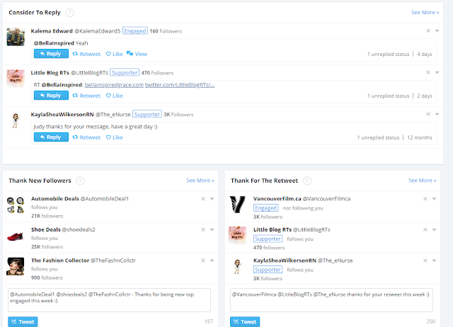Reply to KaylaSheaWilkersonRN's message
This screenshot has width=453, height=327.
[x=51, y=137]
